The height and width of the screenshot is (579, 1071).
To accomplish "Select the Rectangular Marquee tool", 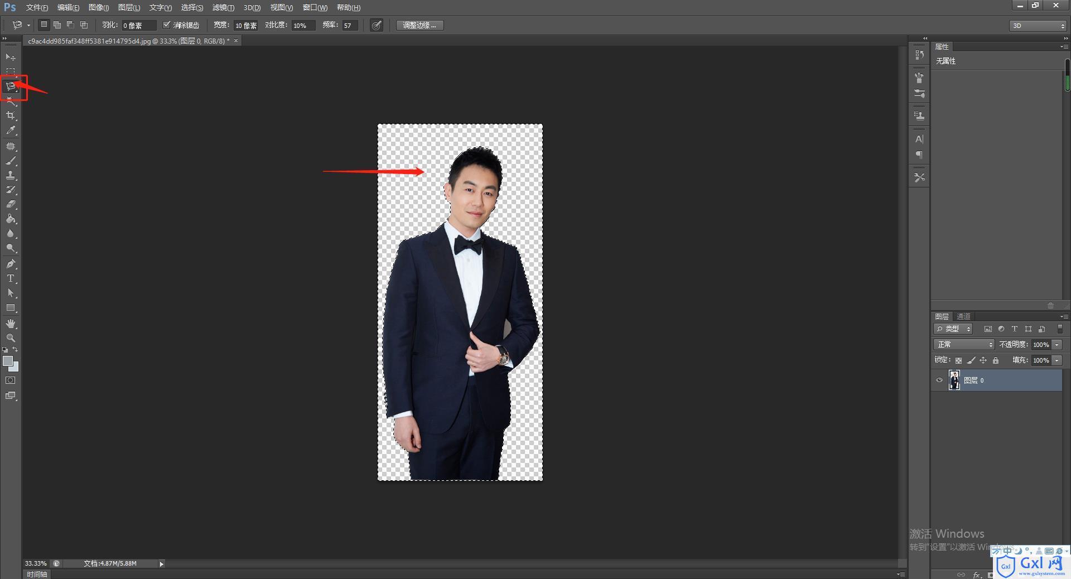I will point(11,71).
